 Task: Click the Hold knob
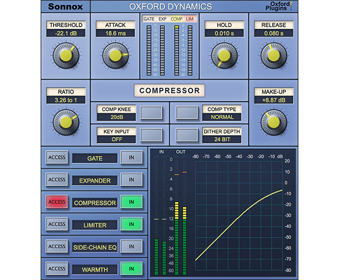(224, 55)
